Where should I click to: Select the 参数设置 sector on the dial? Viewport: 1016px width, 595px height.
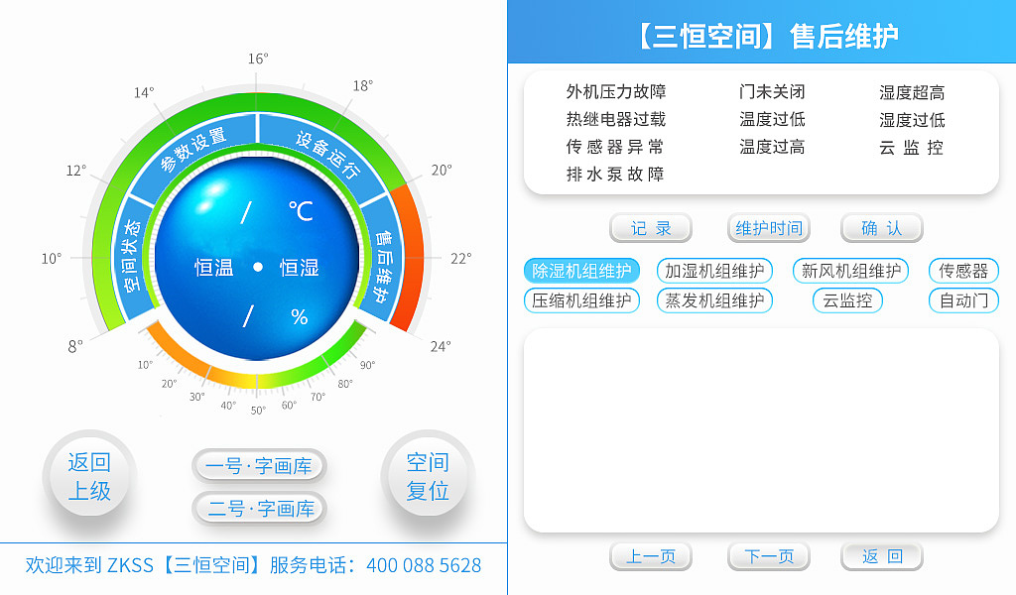[194, 149]
